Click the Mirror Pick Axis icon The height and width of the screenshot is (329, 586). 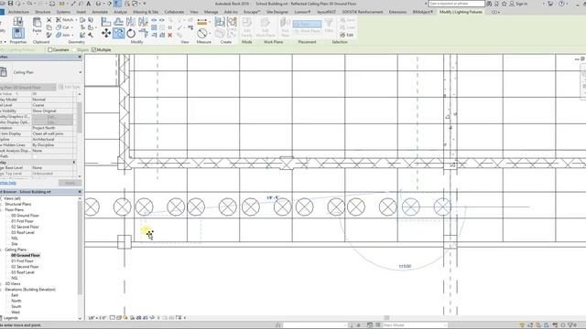pos(131,22)
